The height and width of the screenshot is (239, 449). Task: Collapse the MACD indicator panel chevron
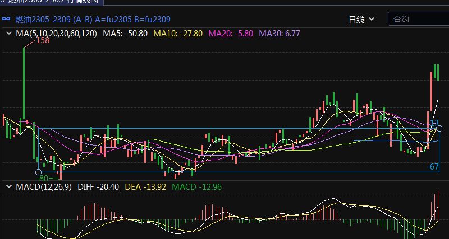coord(8,186)
